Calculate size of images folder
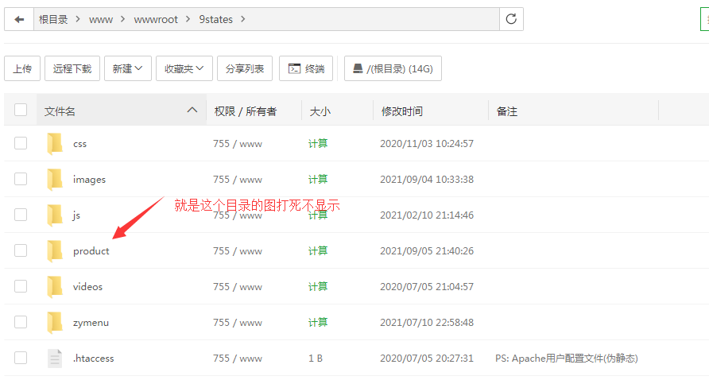This screenshot has height=380, width=709. click(318, 179)
